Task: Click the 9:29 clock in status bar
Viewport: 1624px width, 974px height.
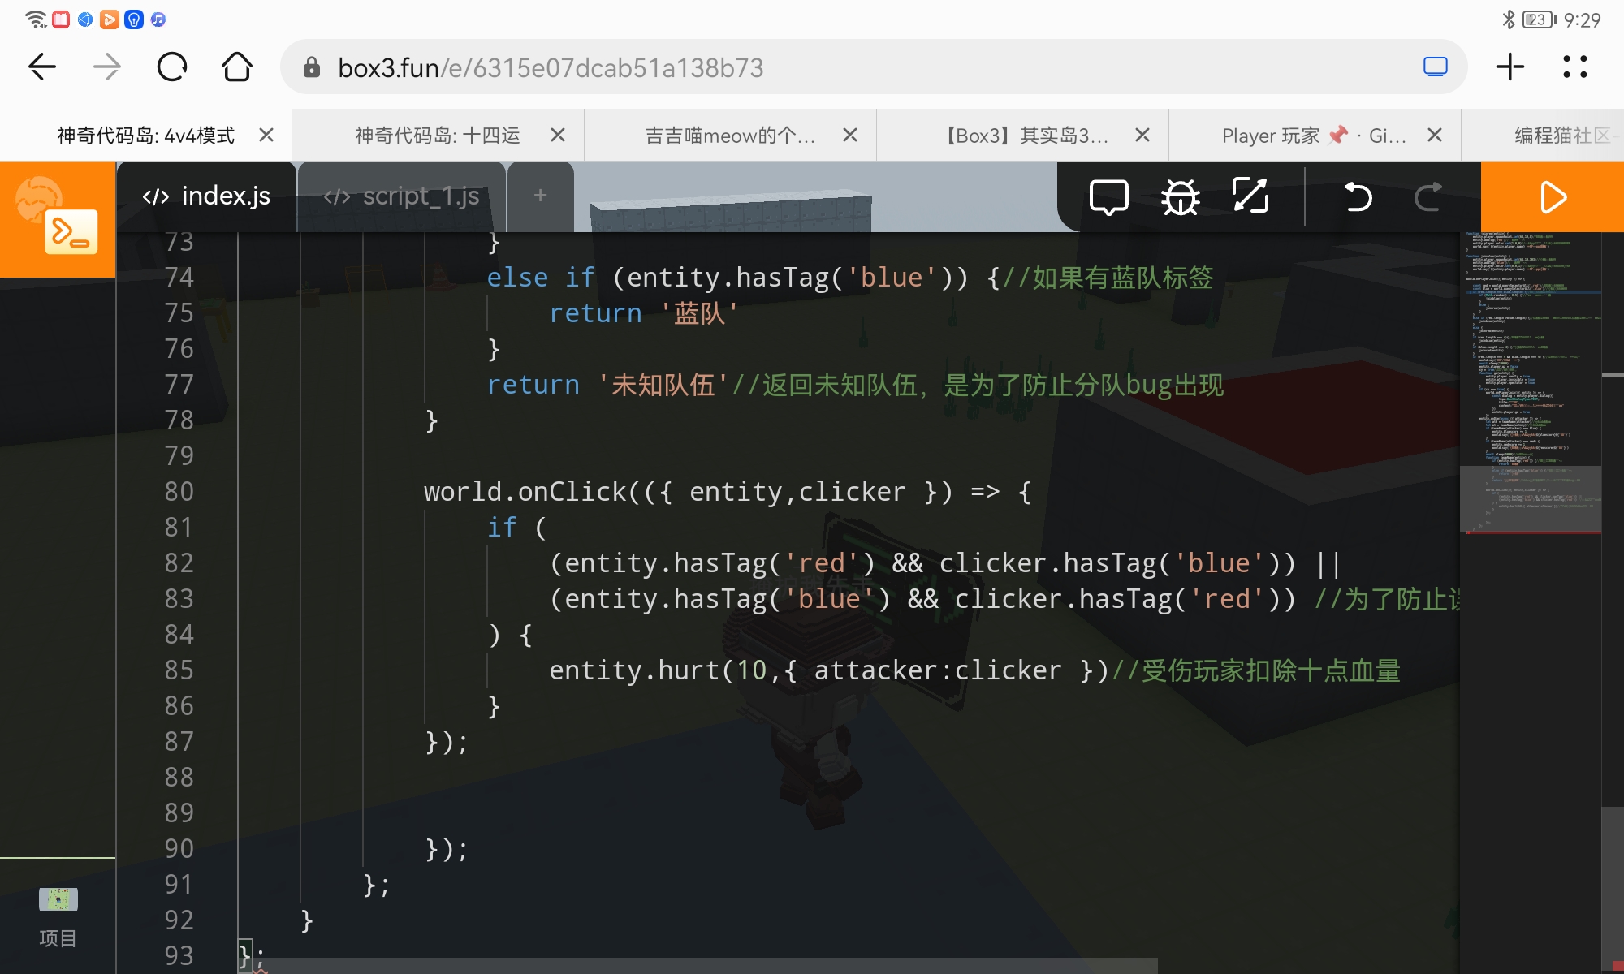Action: pyautogui.click(x=1582, y=19)
